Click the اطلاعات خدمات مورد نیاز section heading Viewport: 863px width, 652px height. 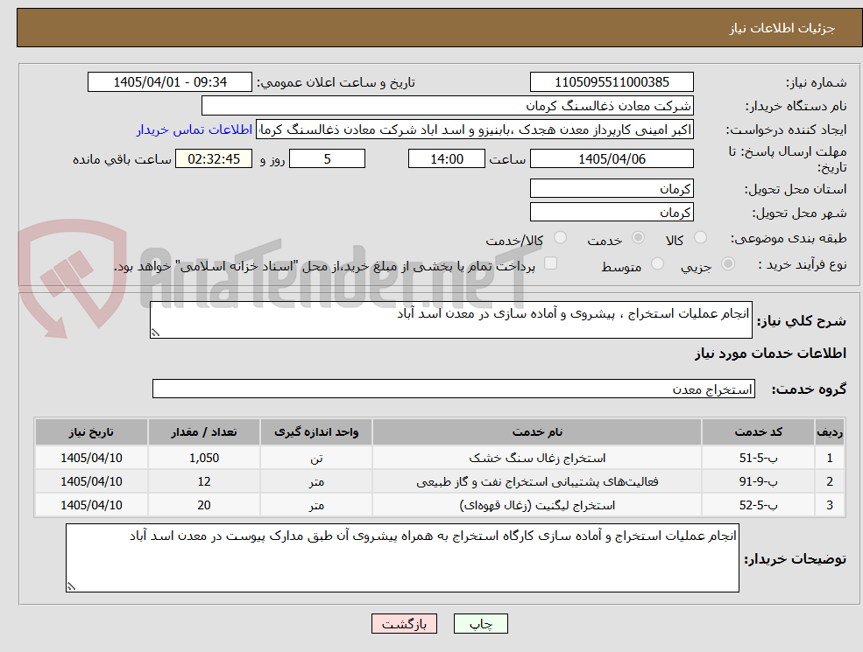point(770,353)
